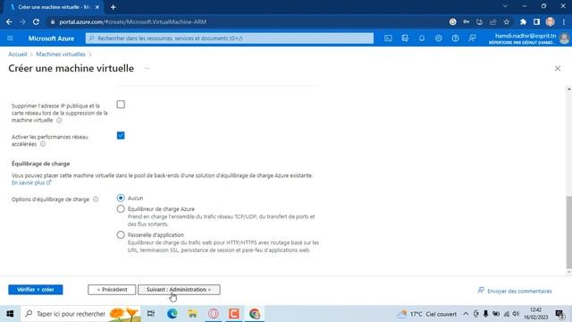Viewport: 572px width, 322px height.
Task: Open the taskbar clock showing 12:42
Action: coord(536,314)
